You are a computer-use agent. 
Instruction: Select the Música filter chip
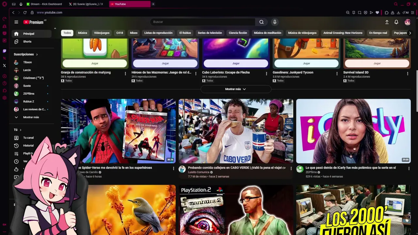click(83, 33)
